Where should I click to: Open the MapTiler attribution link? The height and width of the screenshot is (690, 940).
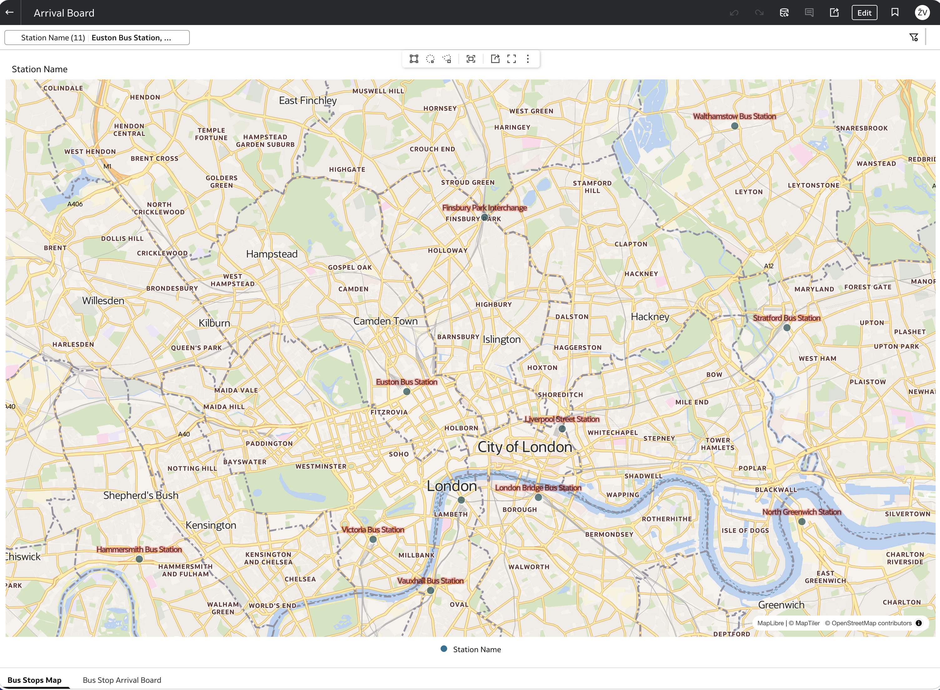coord(804,623)
